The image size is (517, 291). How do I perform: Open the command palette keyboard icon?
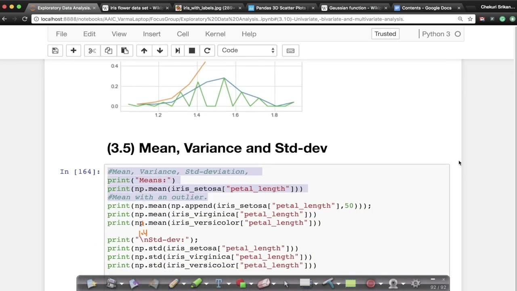coord(290,51)
